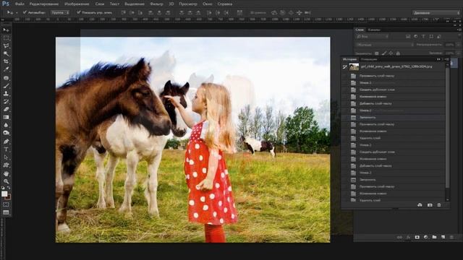Select the History Brush tool
463x260 pixels.
(6, 101)
